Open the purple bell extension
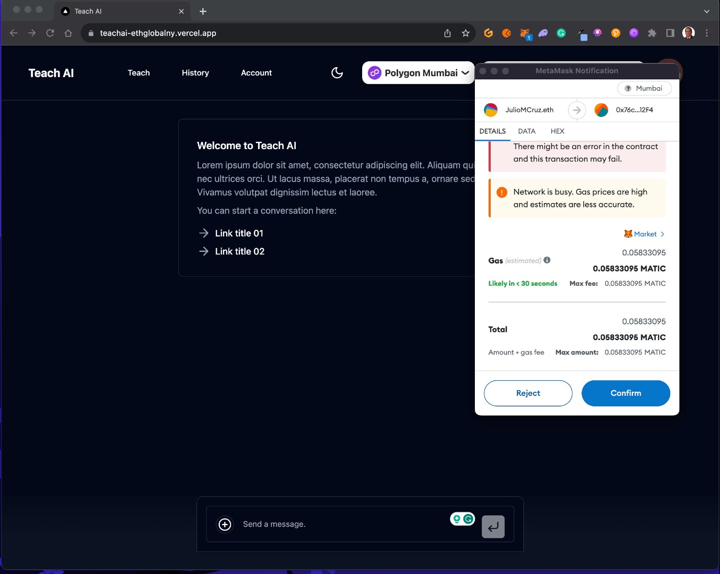 pos(597,33)
